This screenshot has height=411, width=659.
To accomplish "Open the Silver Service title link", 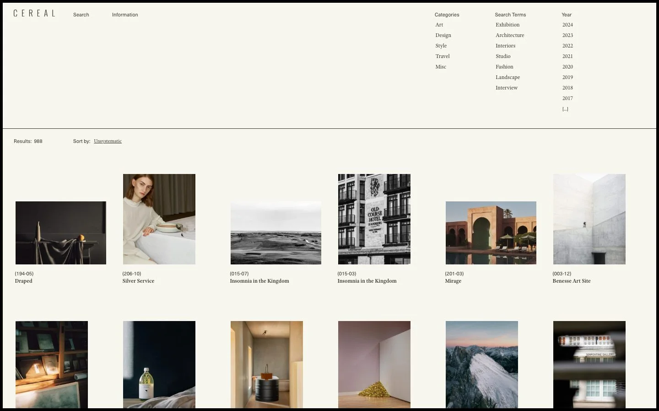I will (138, 281).
